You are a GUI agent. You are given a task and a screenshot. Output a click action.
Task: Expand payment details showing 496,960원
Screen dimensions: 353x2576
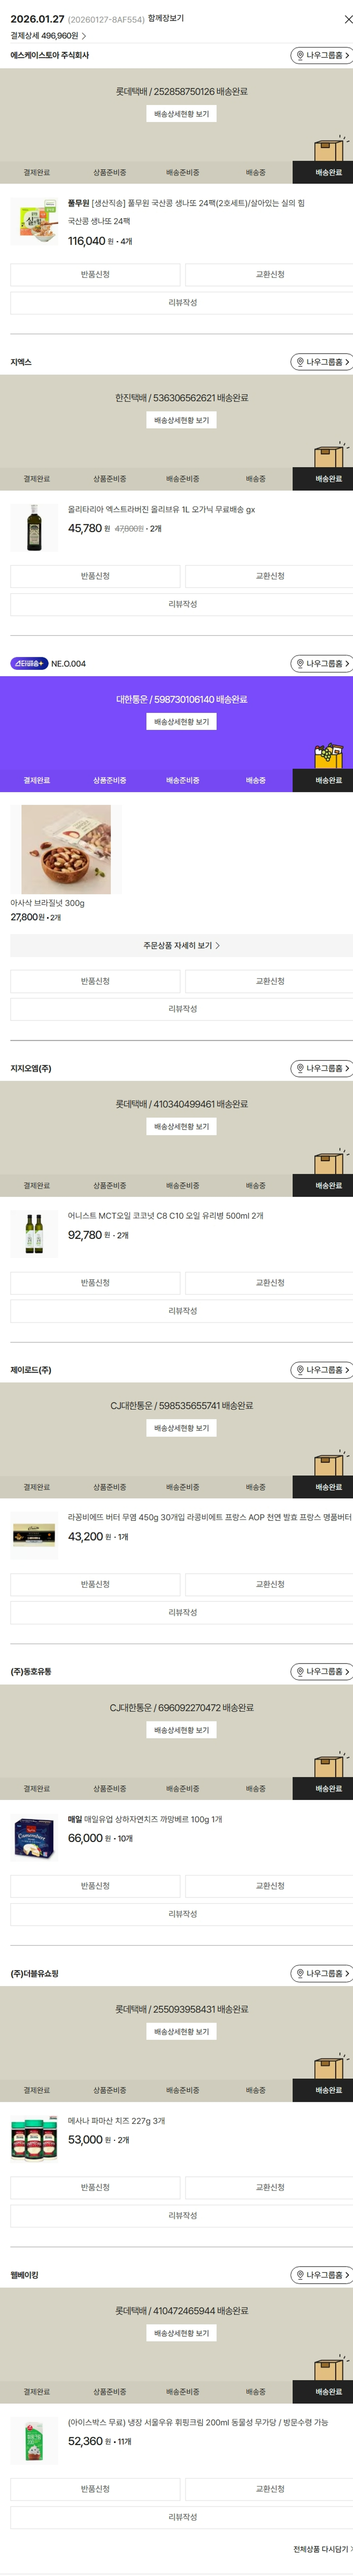click(x=48, y=36)
